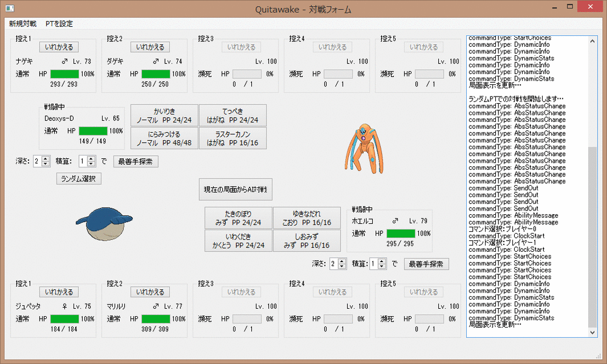This screenshot has height=364, width=607.
Task: Decrease the upper 積算 spinner value
Action: [92, 164]
